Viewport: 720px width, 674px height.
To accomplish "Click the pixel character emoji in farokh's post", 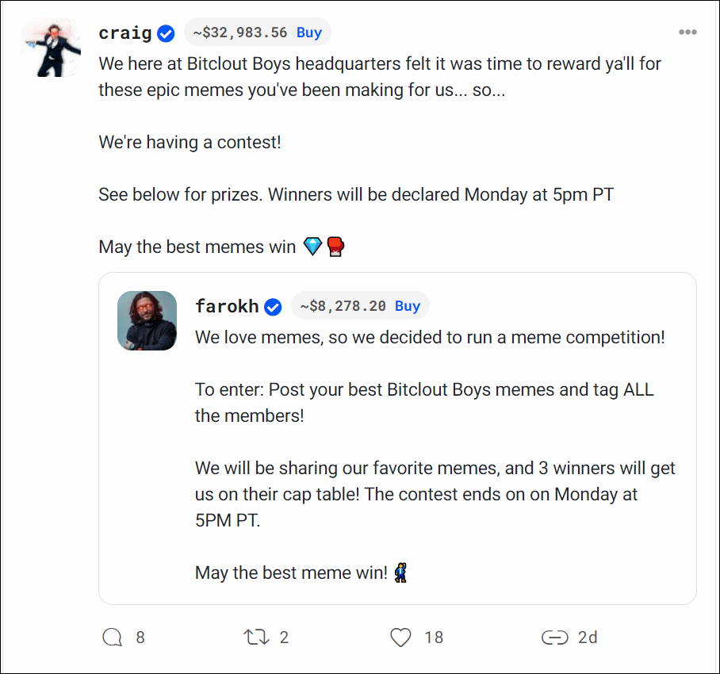I will [x=401, y=572].
